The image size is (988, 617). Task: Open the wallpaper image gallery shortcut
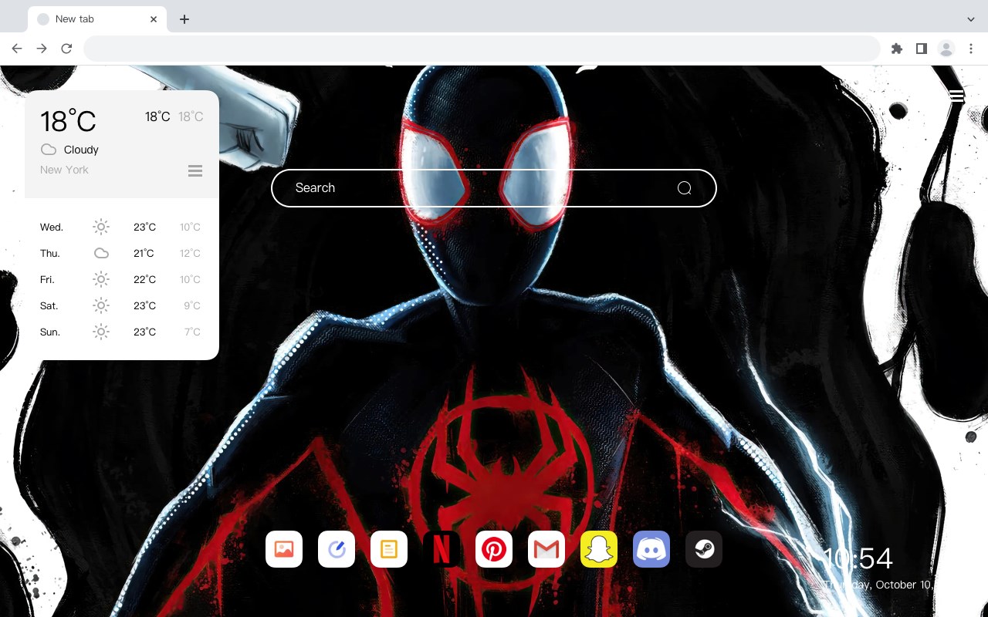[x=284, y=549]
